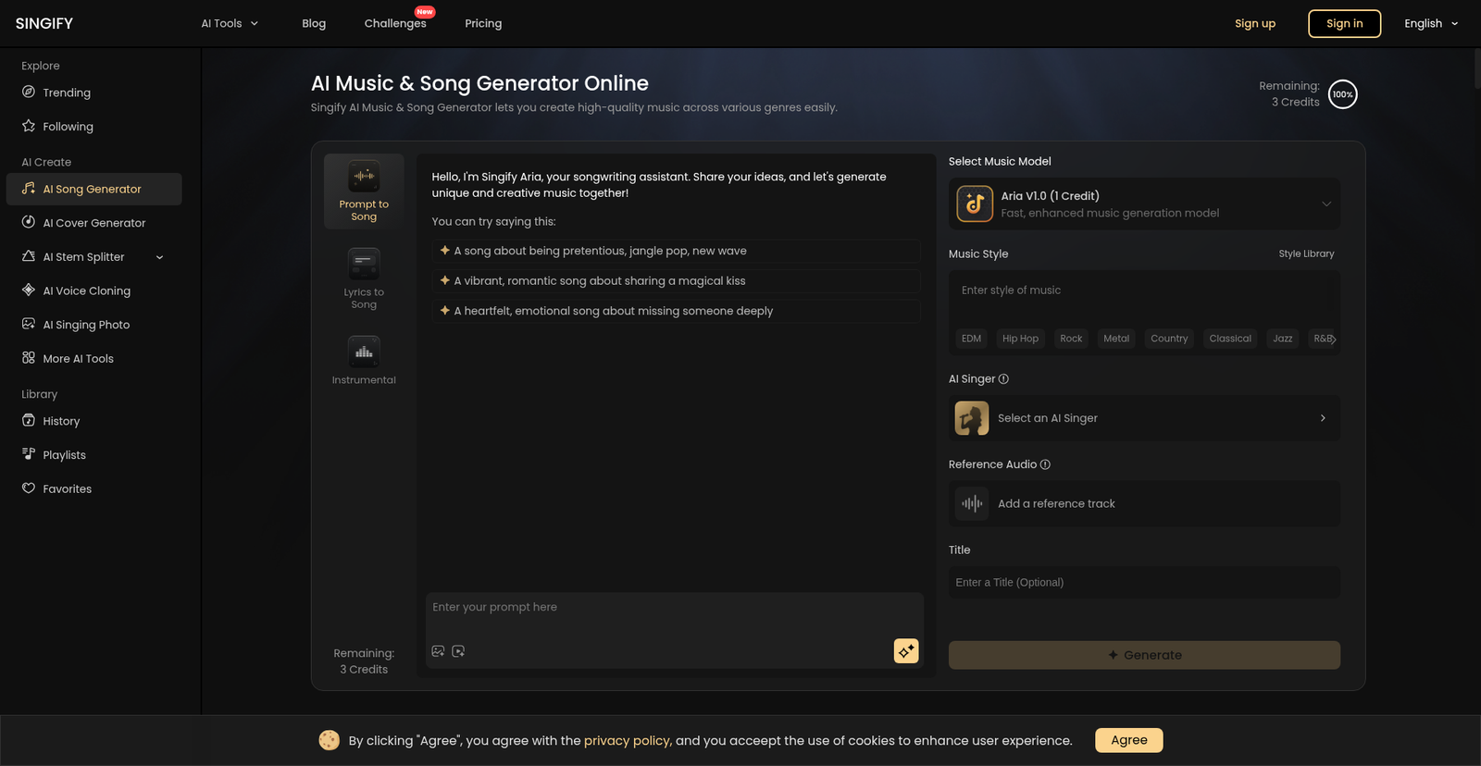The width and height of the screenshot is (1481, 766).
Task: Click the Title input field
Action: [x=1144, y=583]
